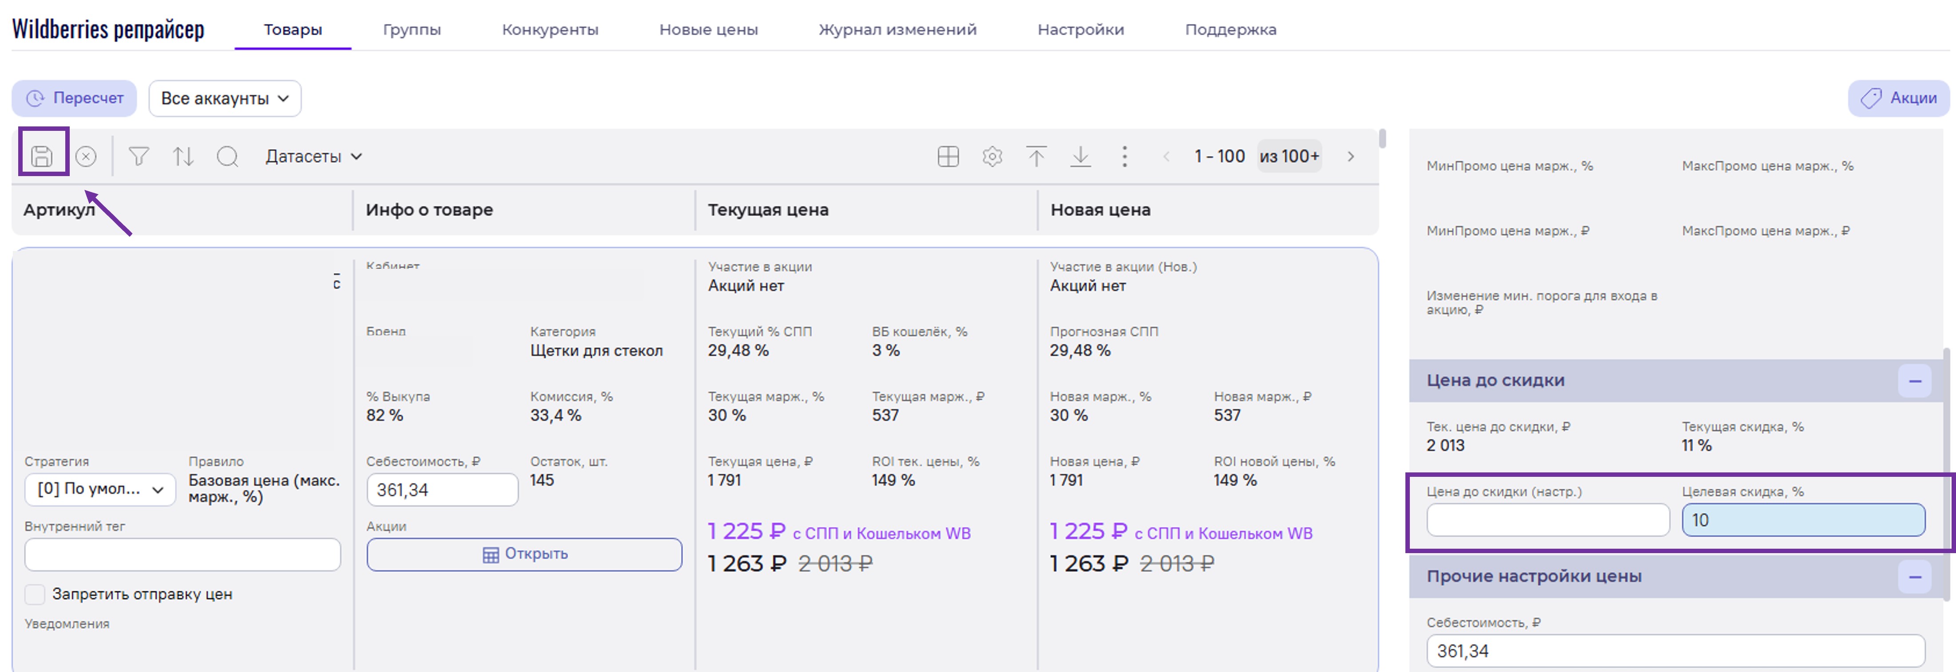
Task: Click the sort arrows icon
Action: tap(183, 156)
